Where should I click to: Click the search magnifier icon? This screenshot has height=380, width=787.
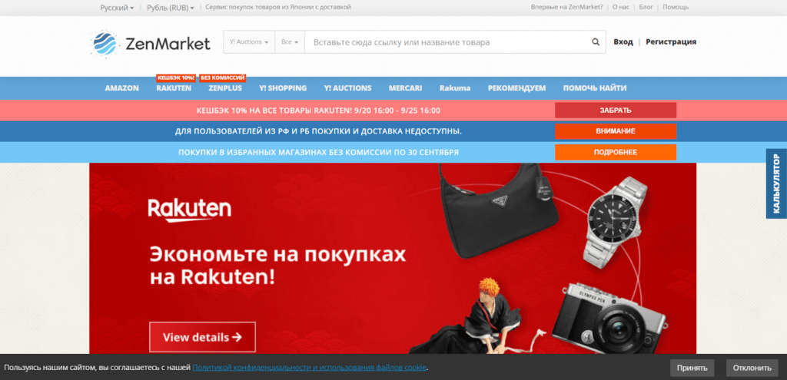point(596,42)
